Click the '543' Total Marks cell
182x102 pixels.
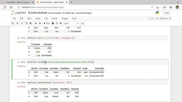(68, 72)
